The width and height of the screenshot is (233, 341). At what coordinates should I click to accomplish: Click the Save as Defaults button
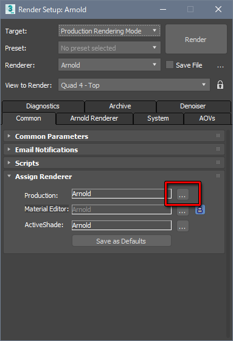click(122, 241)
